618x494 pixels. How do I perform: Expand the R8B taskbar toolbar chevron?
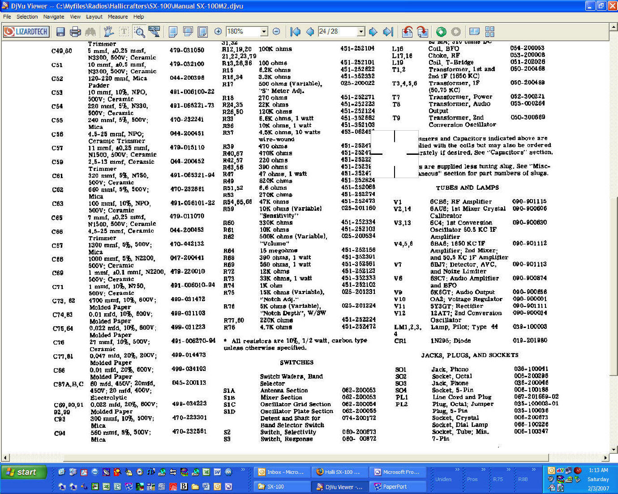tap(533, 469)
